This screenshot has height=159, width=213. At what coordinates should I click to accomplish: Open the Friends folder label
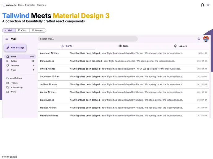(x=14, y=83)
